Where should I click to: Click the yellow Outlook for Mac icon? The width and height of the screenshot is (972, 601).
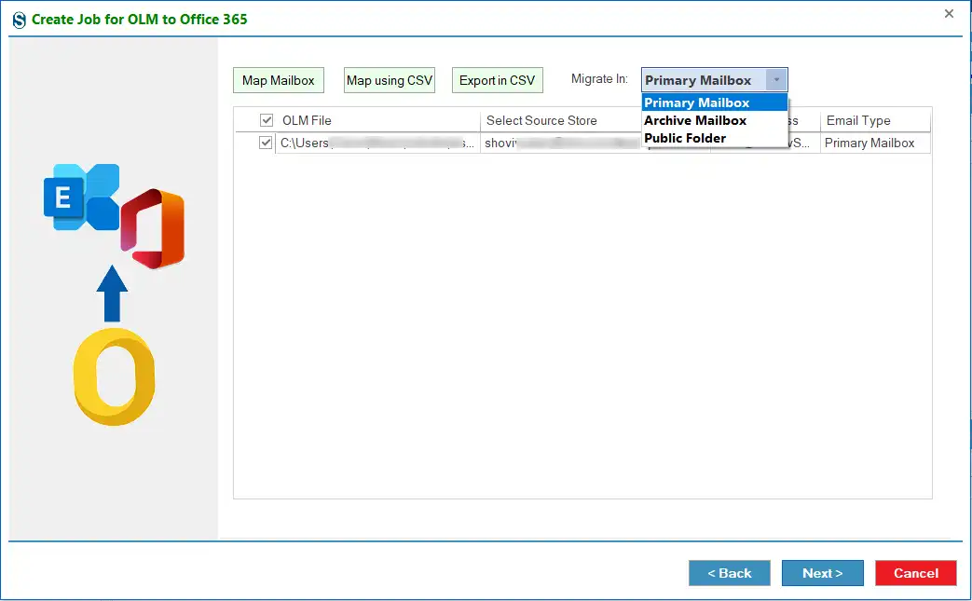115,376
